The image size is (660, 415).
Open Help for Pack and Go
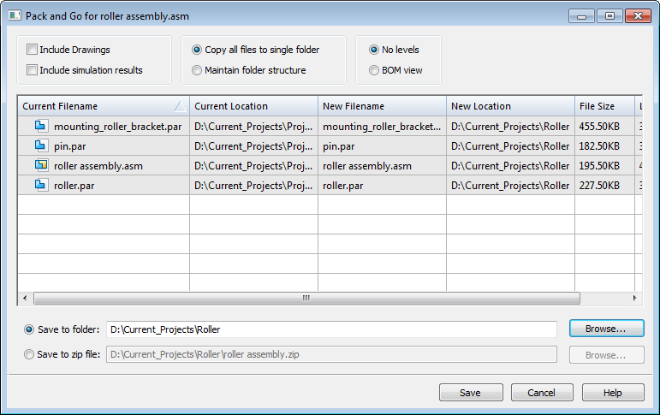click(x=612, y=393)
